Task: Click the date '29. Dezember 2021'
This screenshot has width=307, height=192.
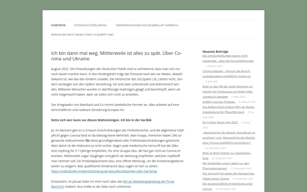Action: pos(215,148)
